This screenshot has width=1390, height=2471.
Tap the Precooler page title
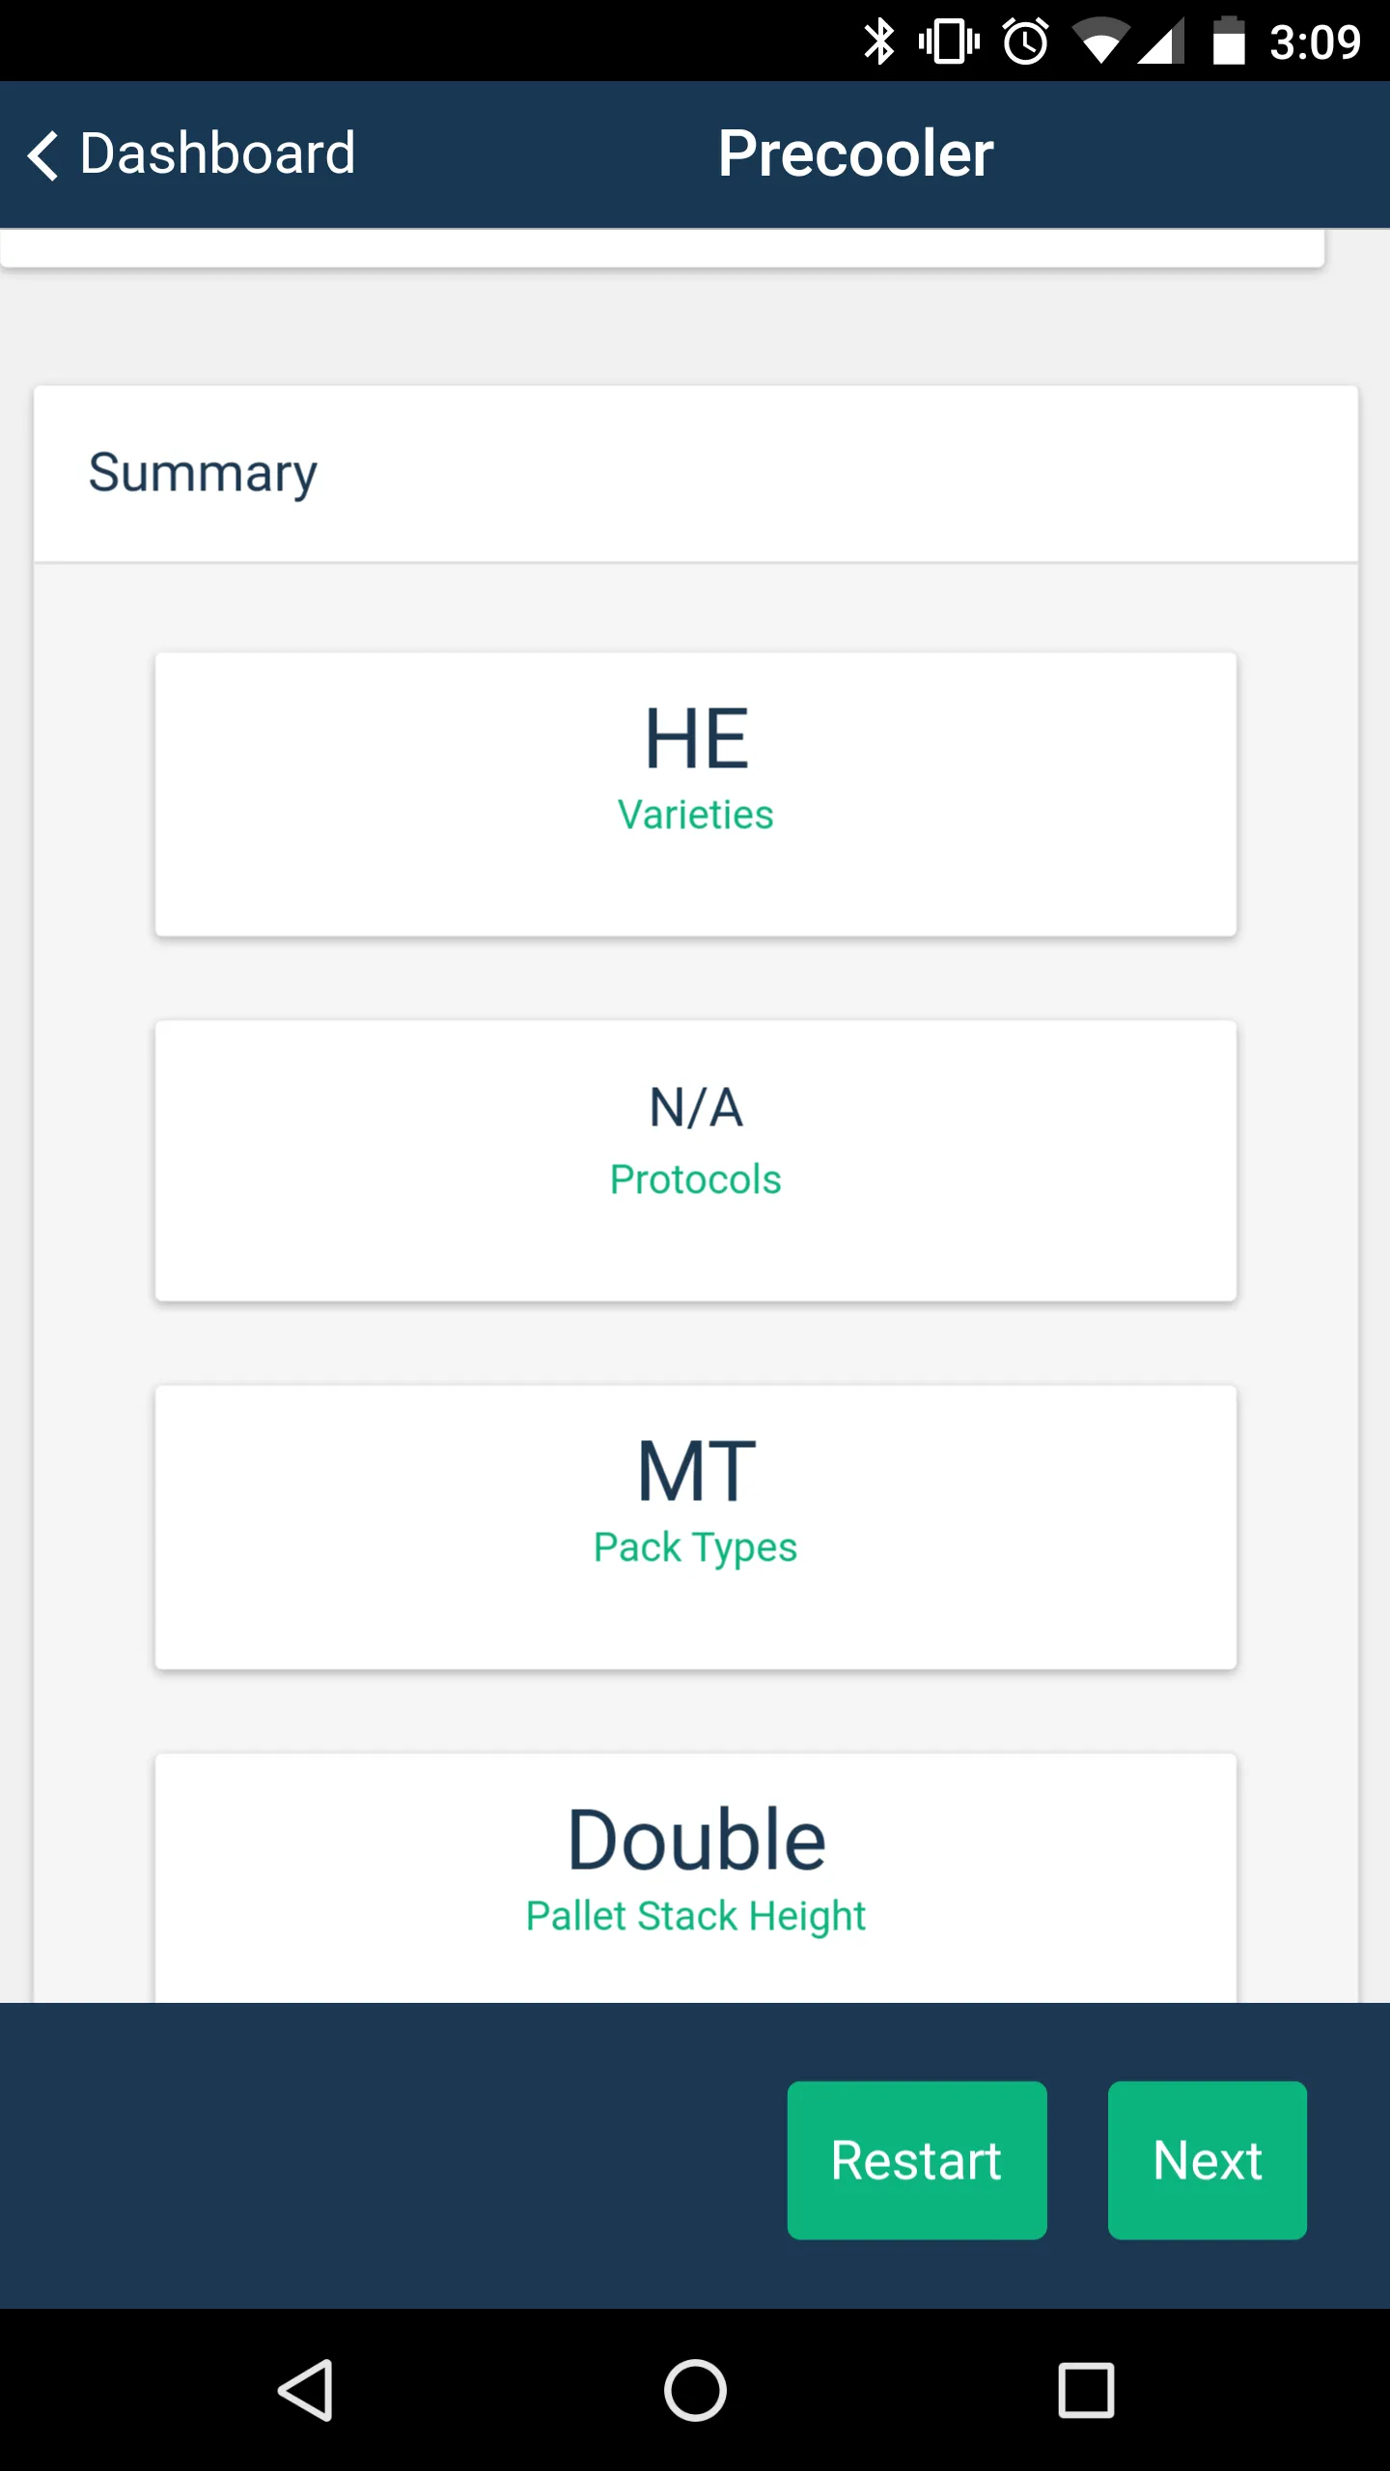click(855, 153)
